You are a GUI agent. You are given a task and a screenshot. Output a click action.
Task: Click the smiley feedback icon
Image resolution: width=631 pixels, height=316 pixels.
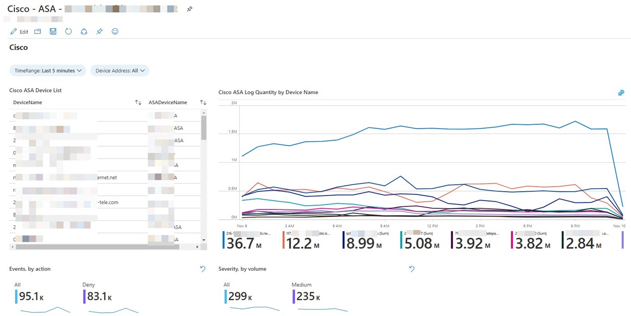(115, 32)
